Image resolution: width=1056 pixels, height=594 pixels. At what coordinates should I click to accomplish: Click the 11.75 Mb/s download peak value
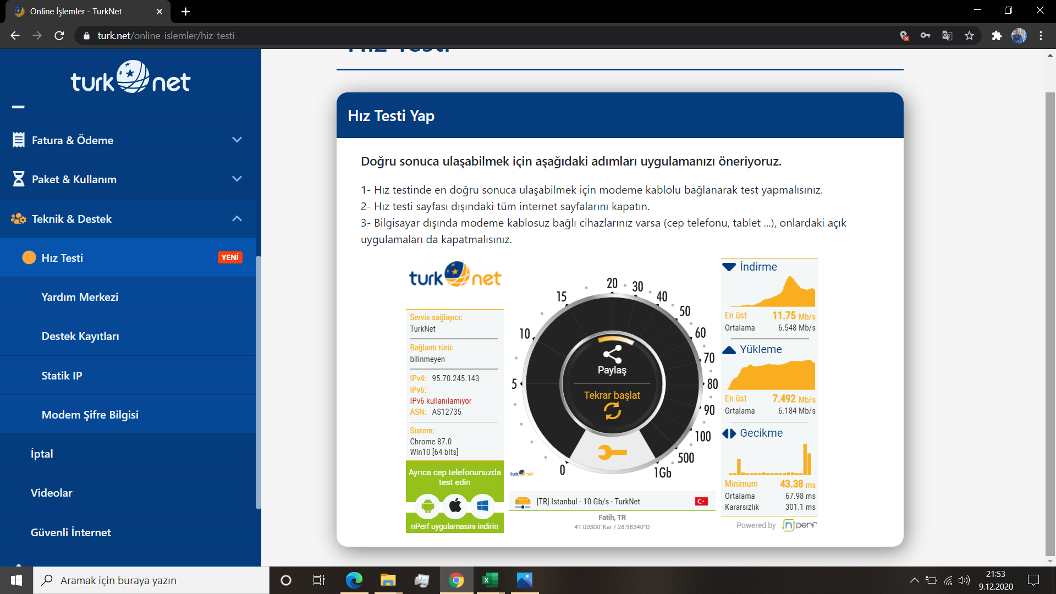pos(794,316)
